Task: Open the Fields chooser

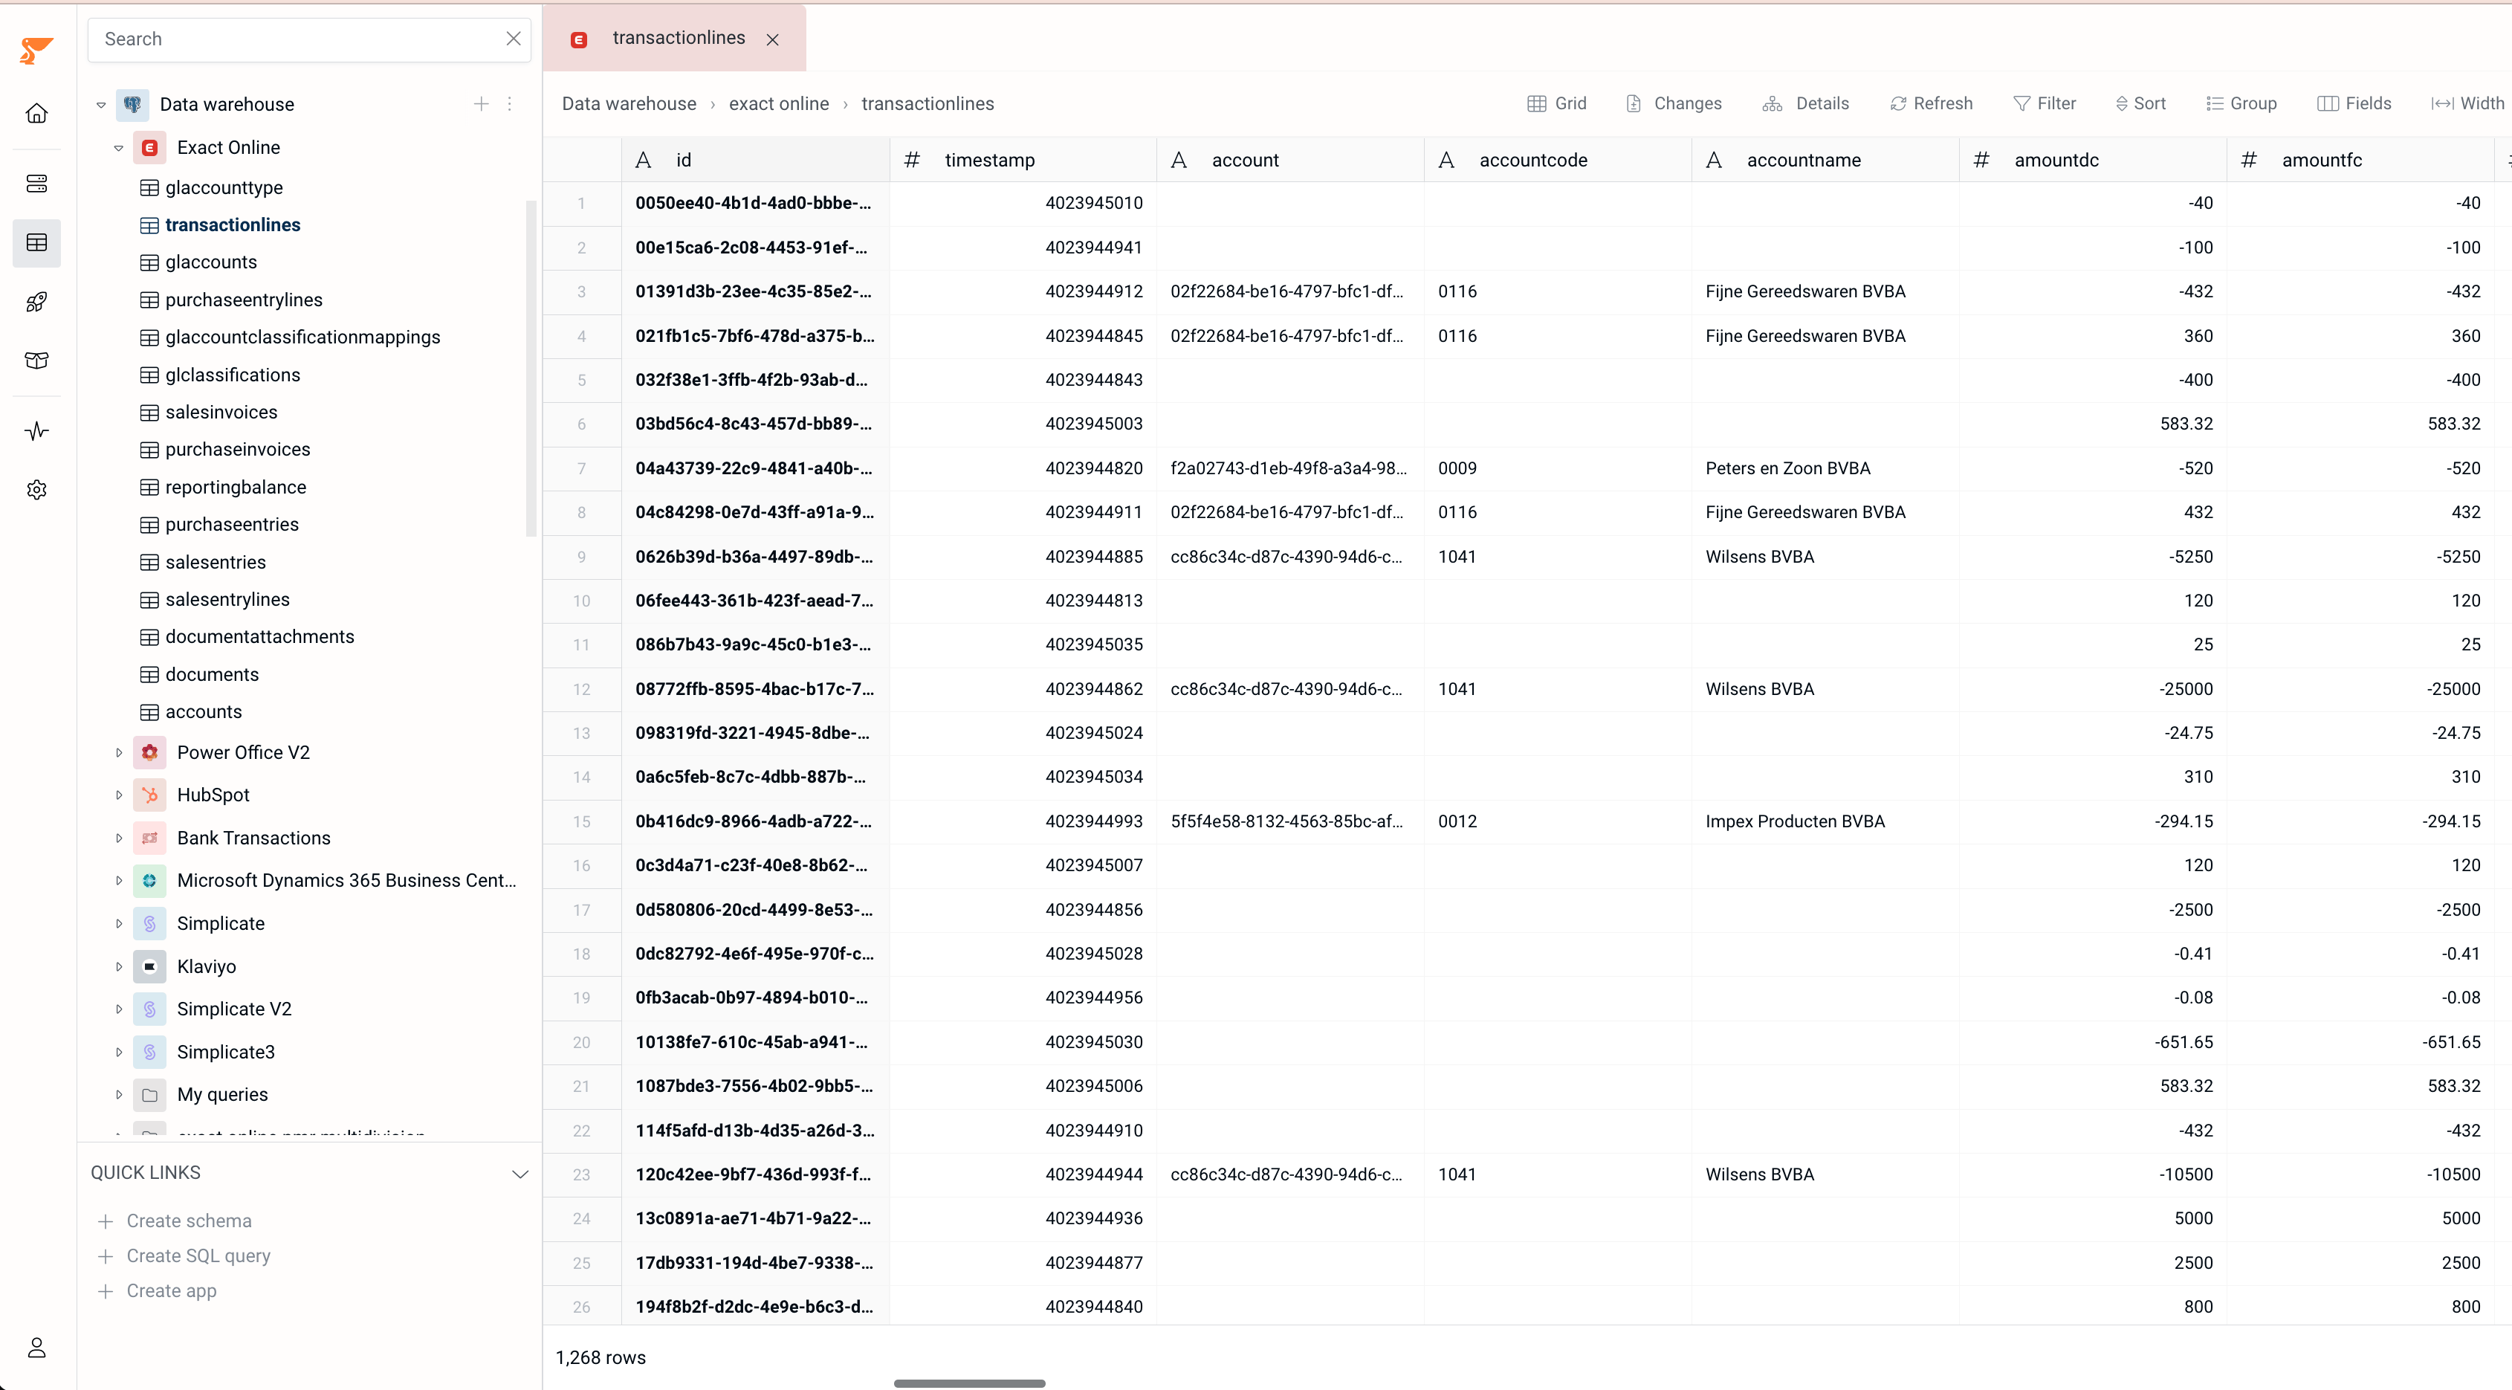Action: (x=2354, y=103)
